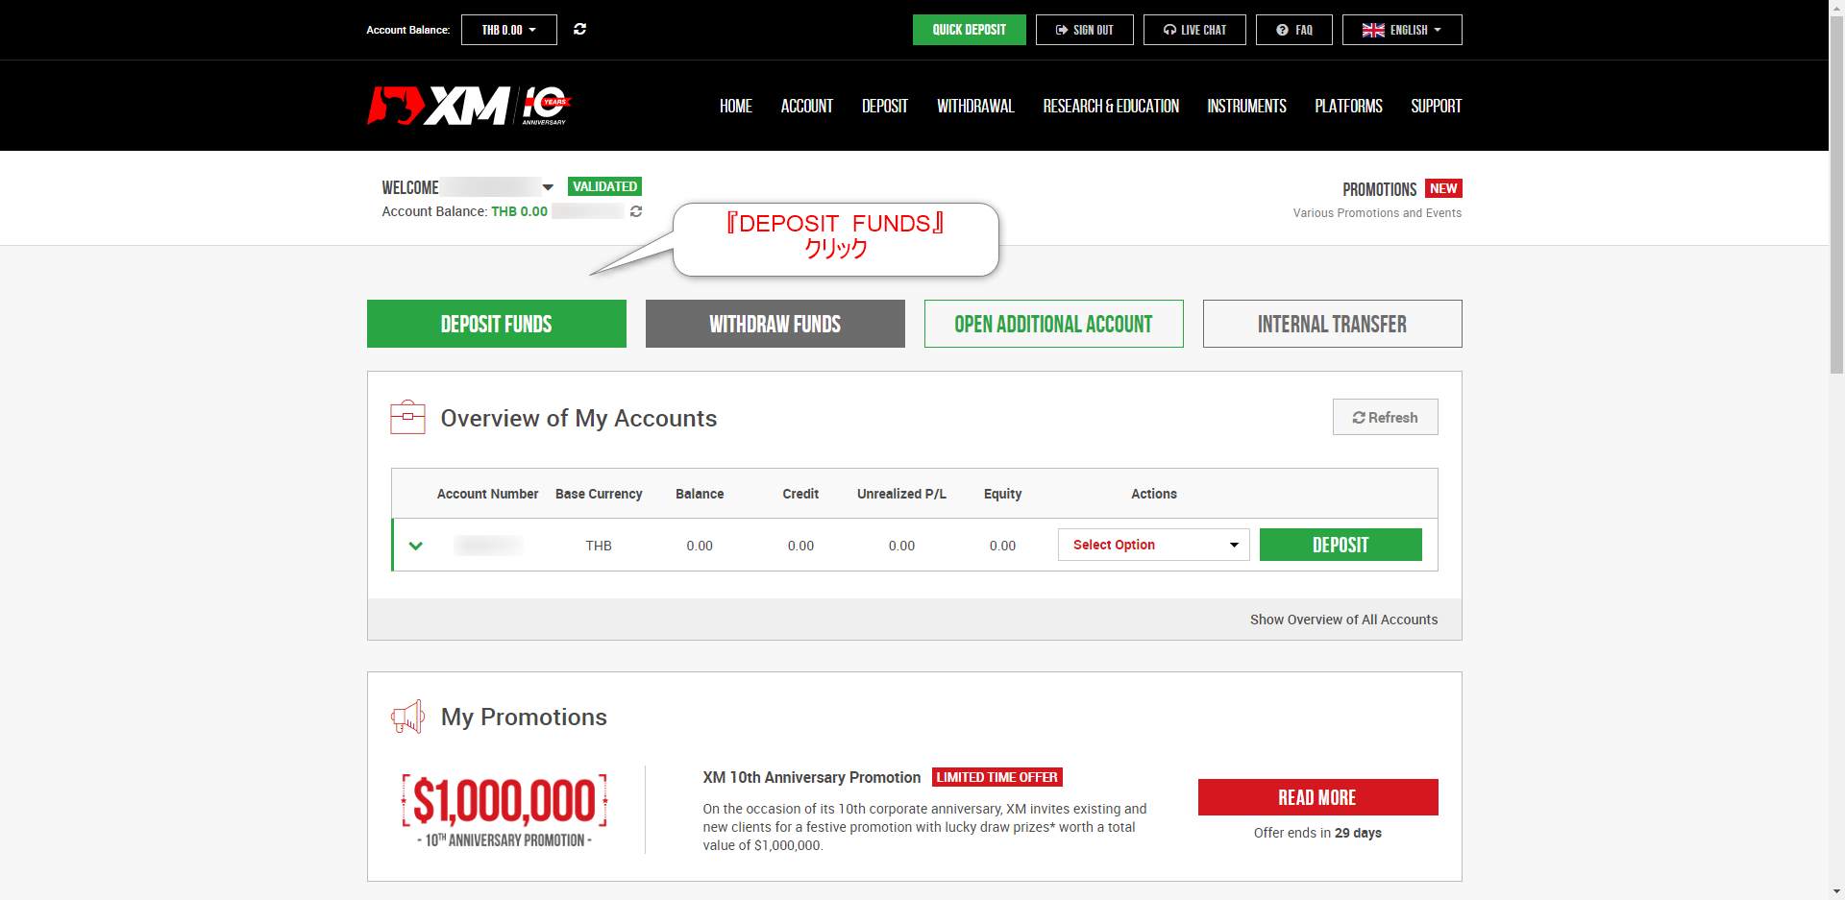
Task: Click the Internal Transfer button
Action: 1333,324
